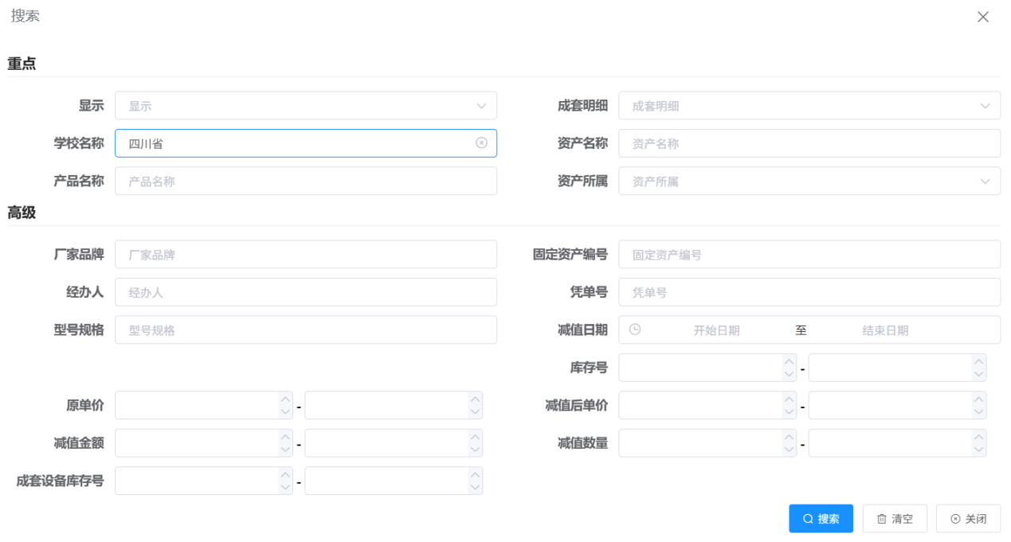Click the clock icon in 减值日期 field
Screen dimensions: 1011x542
coord(635,329)
